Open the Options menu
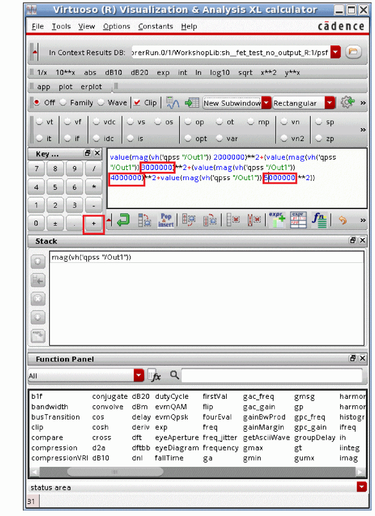The image size is (375, 516). tap(117, 26)
